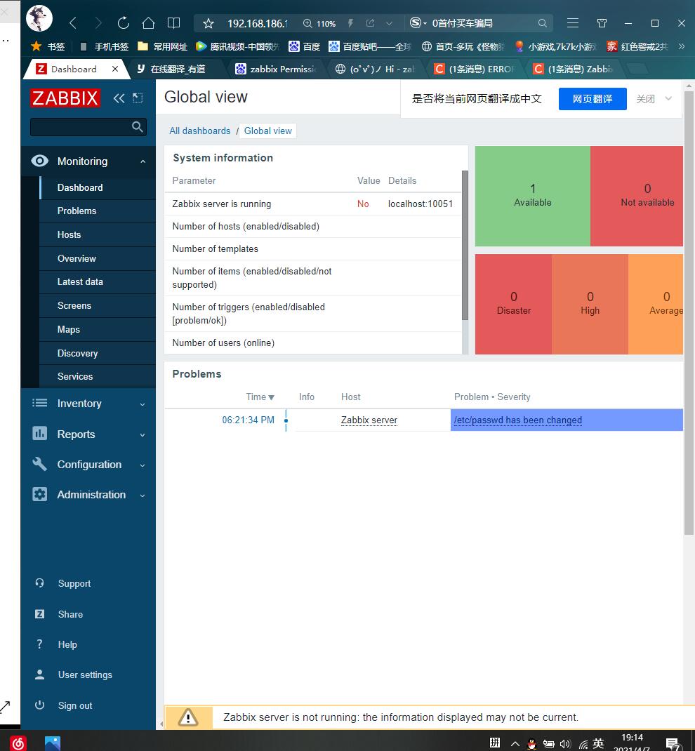
Task: Click the 网页翻译 translate button
Action: coord(593,99)
